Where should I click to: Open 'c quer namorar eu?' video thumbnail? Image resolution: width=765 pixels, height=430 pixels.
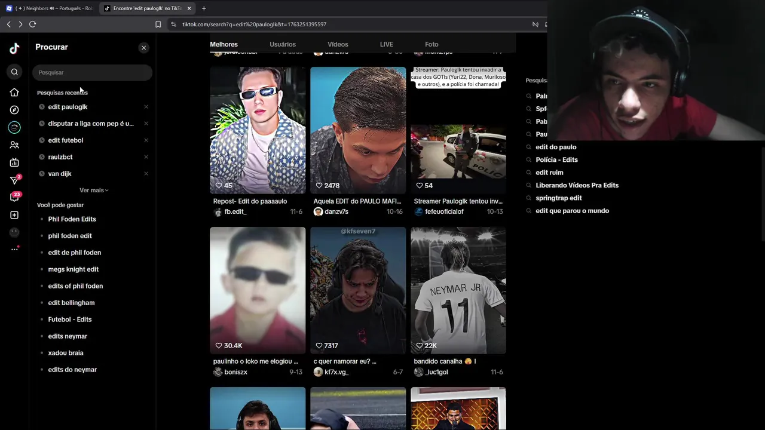coord(358,290)
